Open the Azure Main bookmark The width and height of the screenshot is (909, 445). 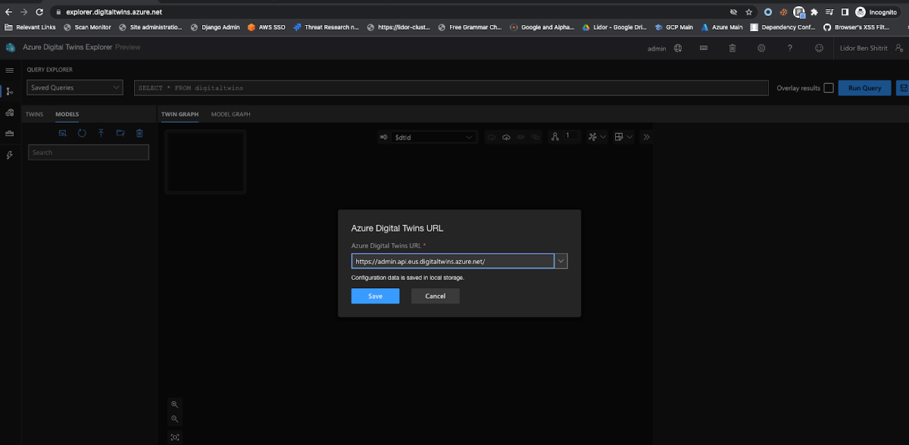pos(721,27)
